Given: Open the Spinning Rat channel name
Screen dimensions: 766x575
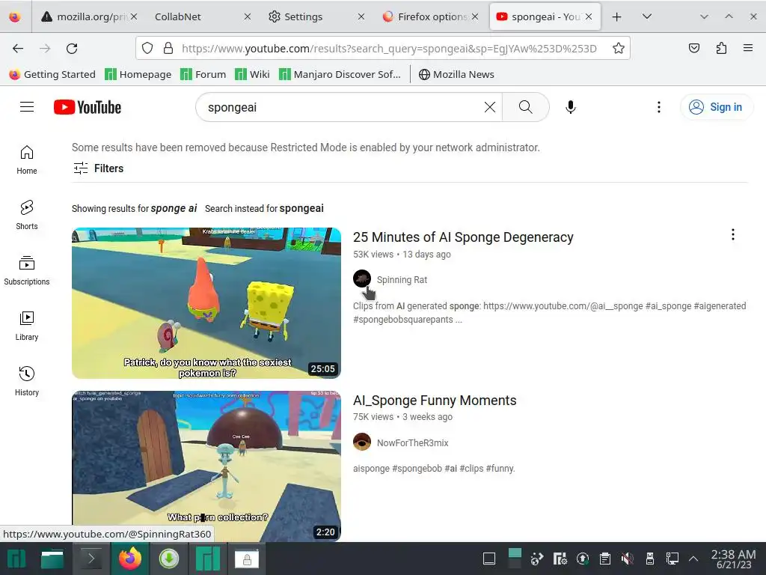Looking at the screenshot, I should (402, 280).
